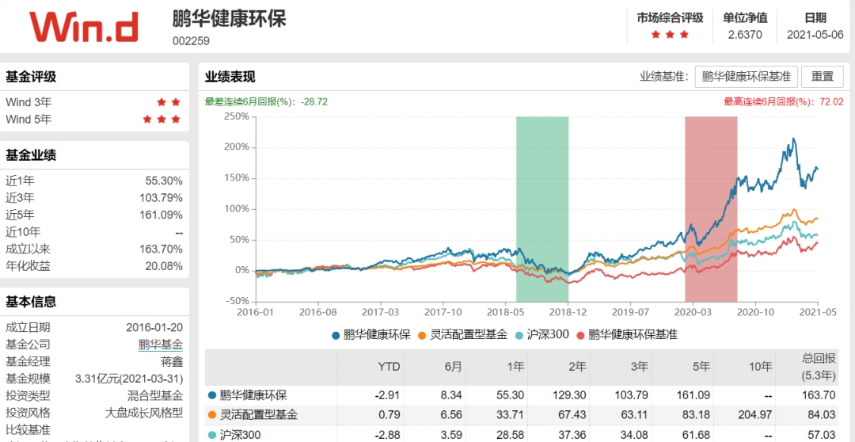Open the 鹏华健康环保基准 benchmark selector
855x442 pixels.
747,76
